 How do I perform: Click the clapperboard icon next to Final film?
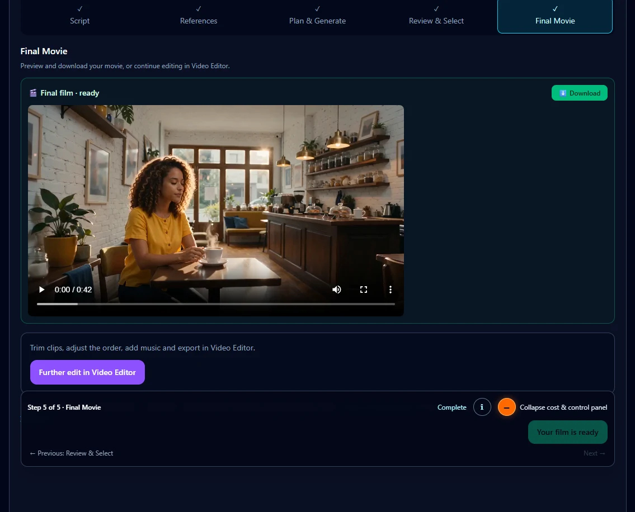(x=33, y=93)
